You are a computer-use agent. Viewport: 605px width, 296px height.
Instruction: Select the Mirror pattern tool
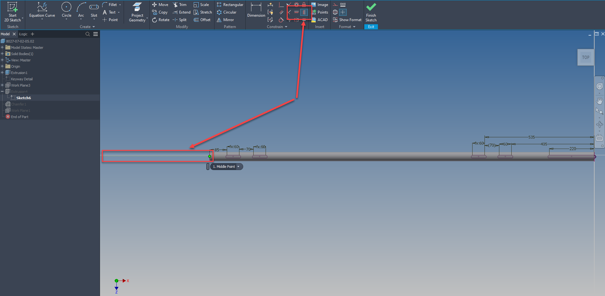[x=225, y=20]
